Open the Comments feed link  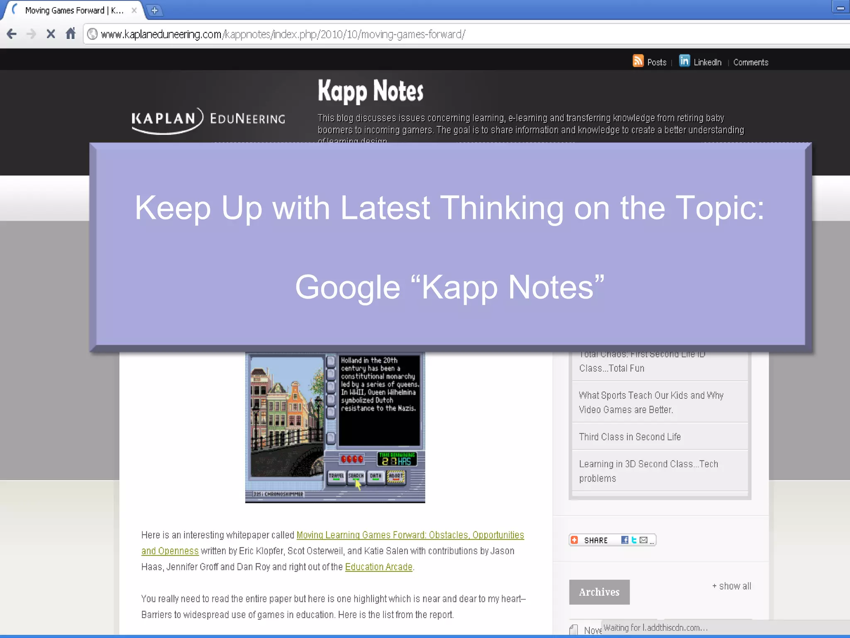click(x=750, y=62)
